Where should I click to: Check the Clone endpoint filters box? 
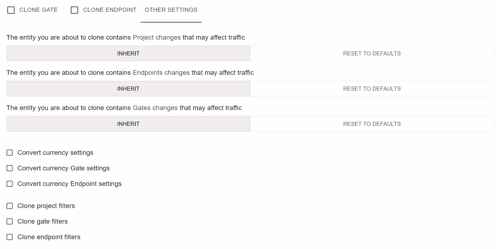(10, 237)
